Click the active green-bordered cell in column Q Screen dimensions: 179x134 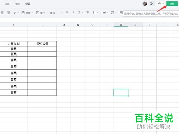(121, 93)
